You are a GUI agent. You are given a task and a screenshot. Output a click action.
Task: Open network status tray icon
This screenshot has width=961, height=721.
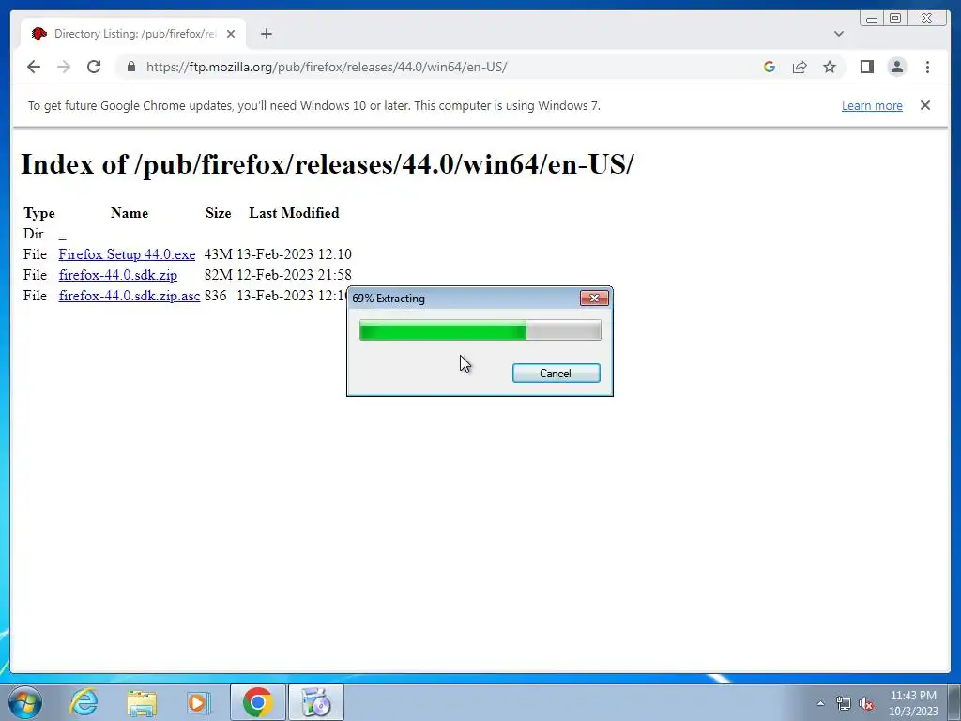point(844,703)
